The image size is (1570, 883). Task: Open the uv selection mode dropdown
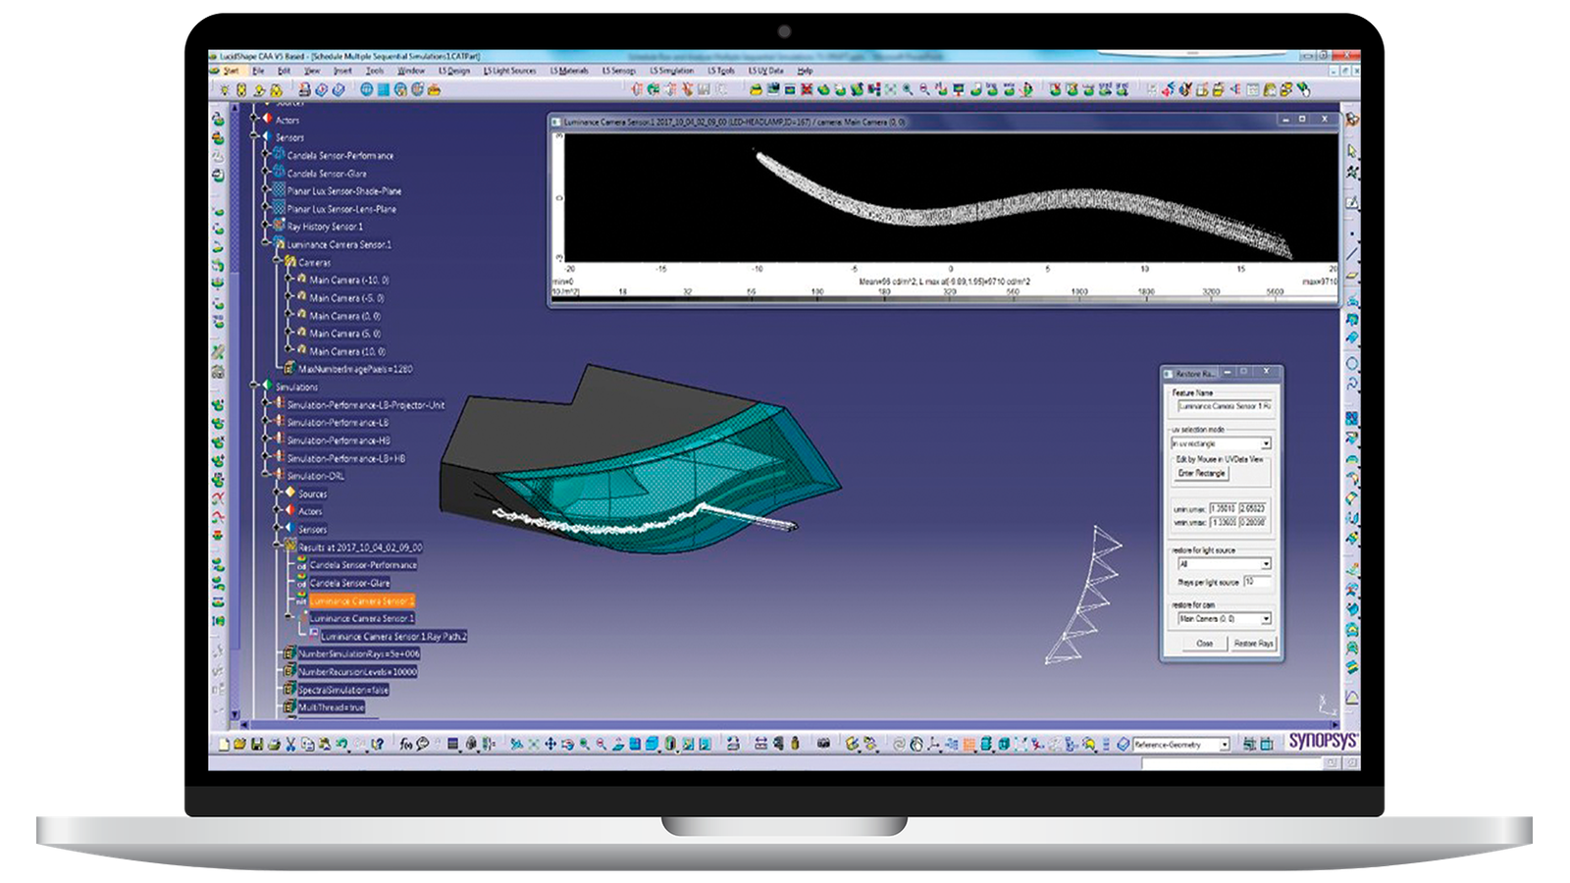click(1266, 443)
